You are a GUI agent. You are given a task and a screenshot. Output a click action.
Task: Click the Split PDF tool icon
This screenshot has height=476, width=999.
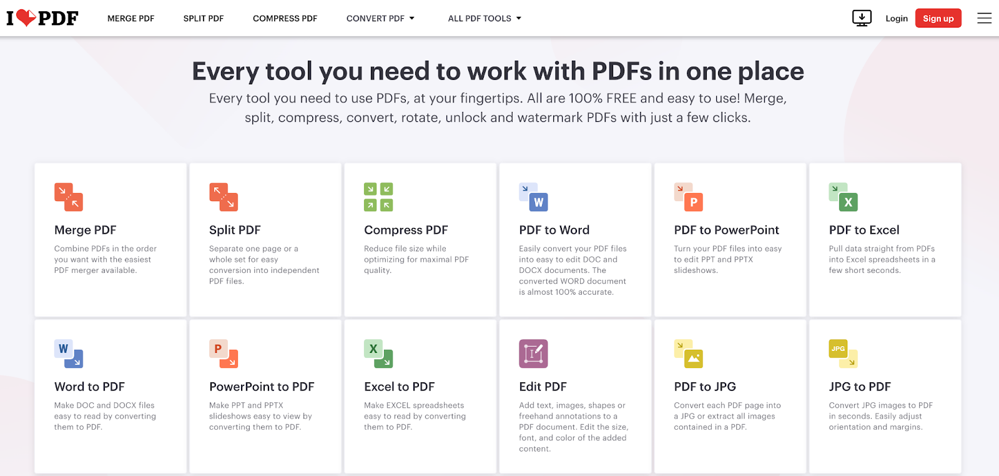(224, 197)
